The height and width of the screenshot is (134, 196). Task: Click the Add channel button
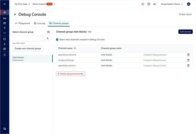[x=185, y=32]
